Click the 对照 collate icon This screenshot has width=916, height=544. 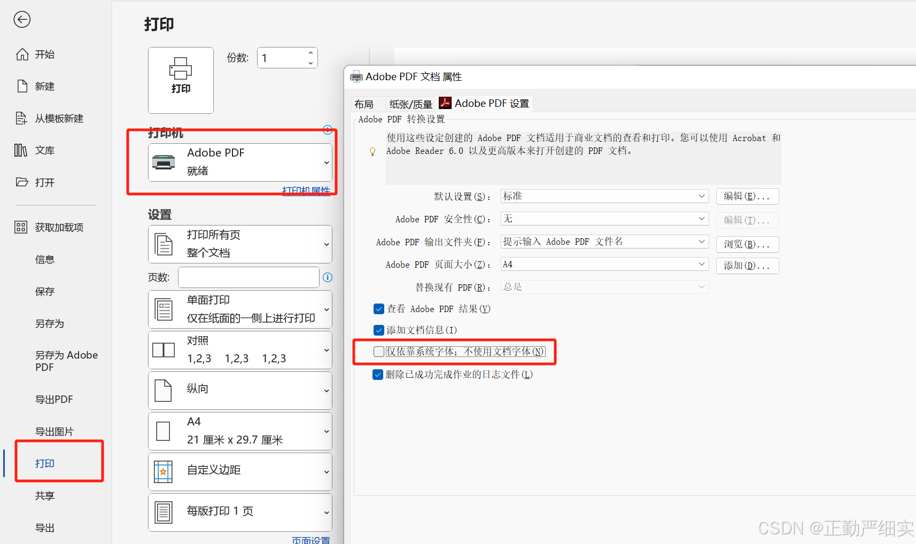coord(164,350)
